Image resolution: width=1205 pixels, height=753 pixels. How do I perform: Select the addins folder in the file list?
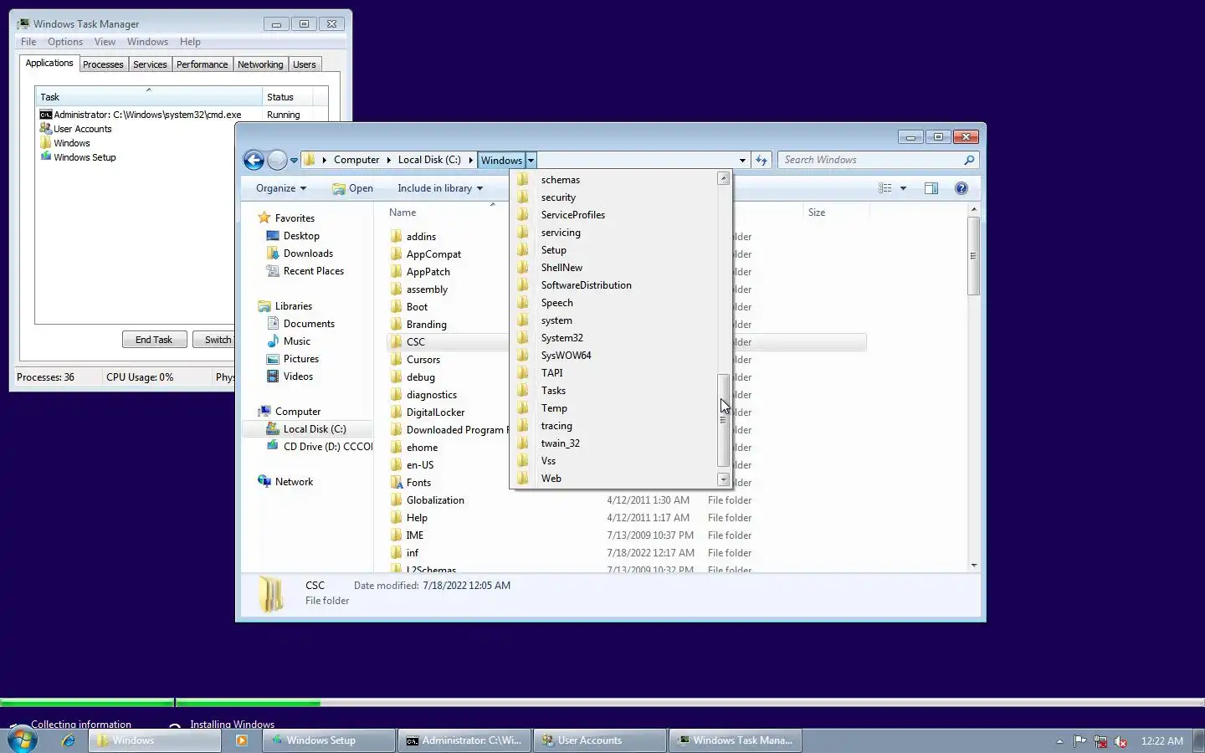pyautogui.click(x=421, y=237)
